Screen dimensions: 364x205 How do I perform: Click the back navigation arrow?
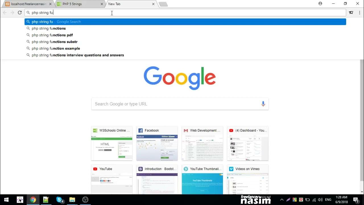tap(5, 13)
